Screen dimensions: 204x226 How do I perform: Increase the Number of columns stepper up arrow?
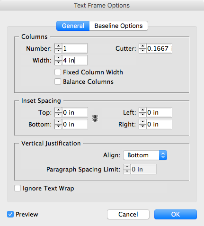point(58,46)
